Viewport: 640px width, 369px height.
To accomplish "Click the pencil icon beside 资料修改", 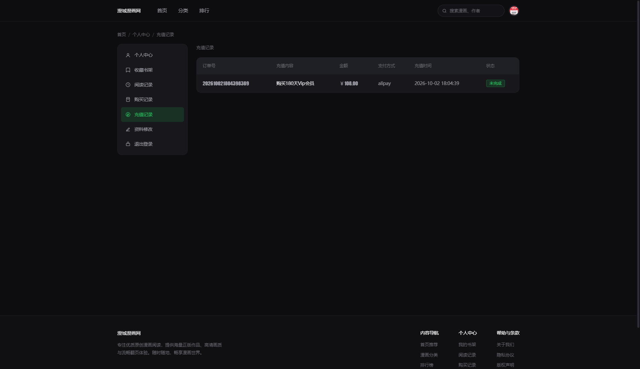I will click(x=128, y=129).
